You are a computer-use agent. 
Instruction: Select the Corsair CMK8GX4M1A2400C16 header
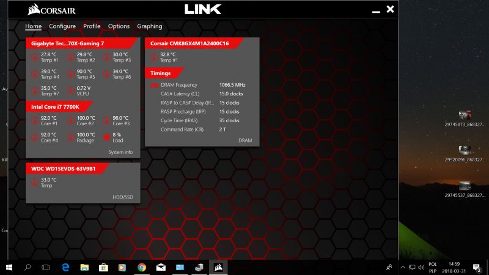[193, 43]
